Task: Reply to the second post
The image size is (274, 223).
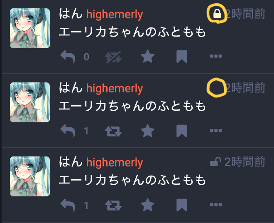Action: 68,131
